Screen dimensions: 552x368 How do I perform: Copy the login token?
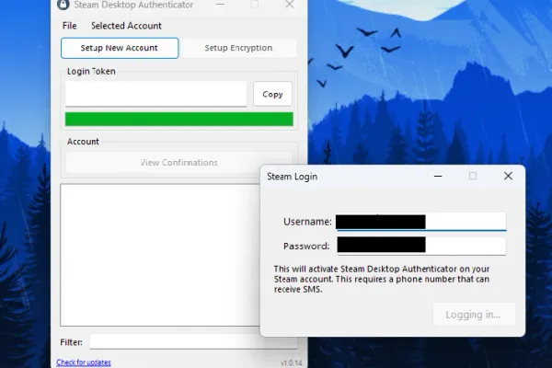pyautogui.click(x=272, y=94)
